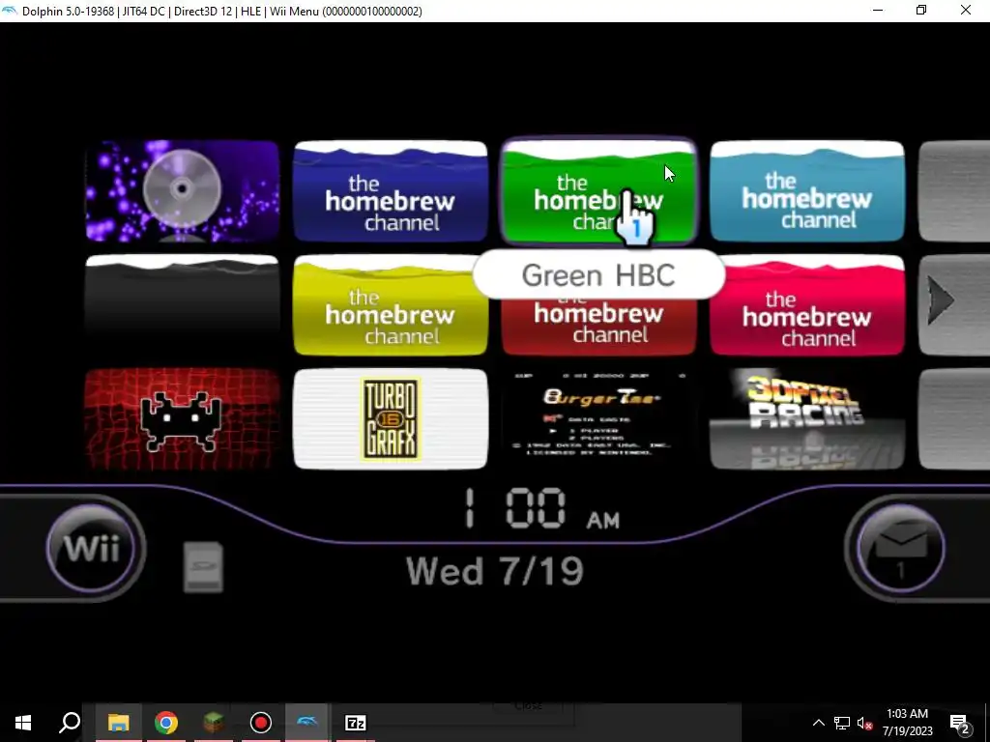Open the light blue homebrew channel
990x742 pixels.
tap(807, 191)
